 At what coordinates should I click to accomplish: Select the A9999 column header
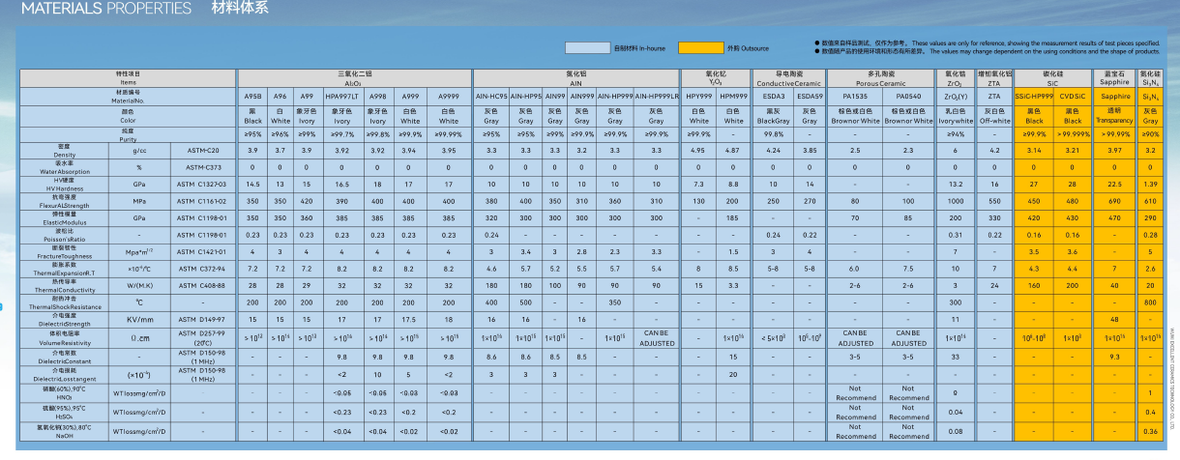click(x=449, y=97)
